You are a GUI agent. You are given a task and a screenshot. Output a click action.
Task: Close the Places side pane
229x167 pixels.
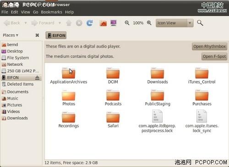point(37,35)
